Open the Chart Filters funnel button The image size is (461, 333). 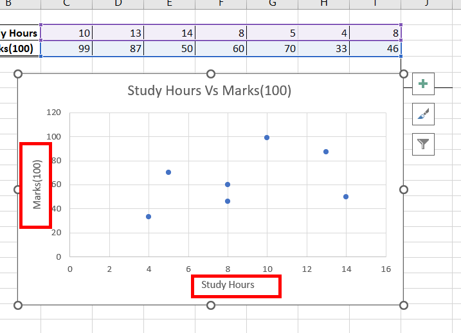(x=423, y=144)
